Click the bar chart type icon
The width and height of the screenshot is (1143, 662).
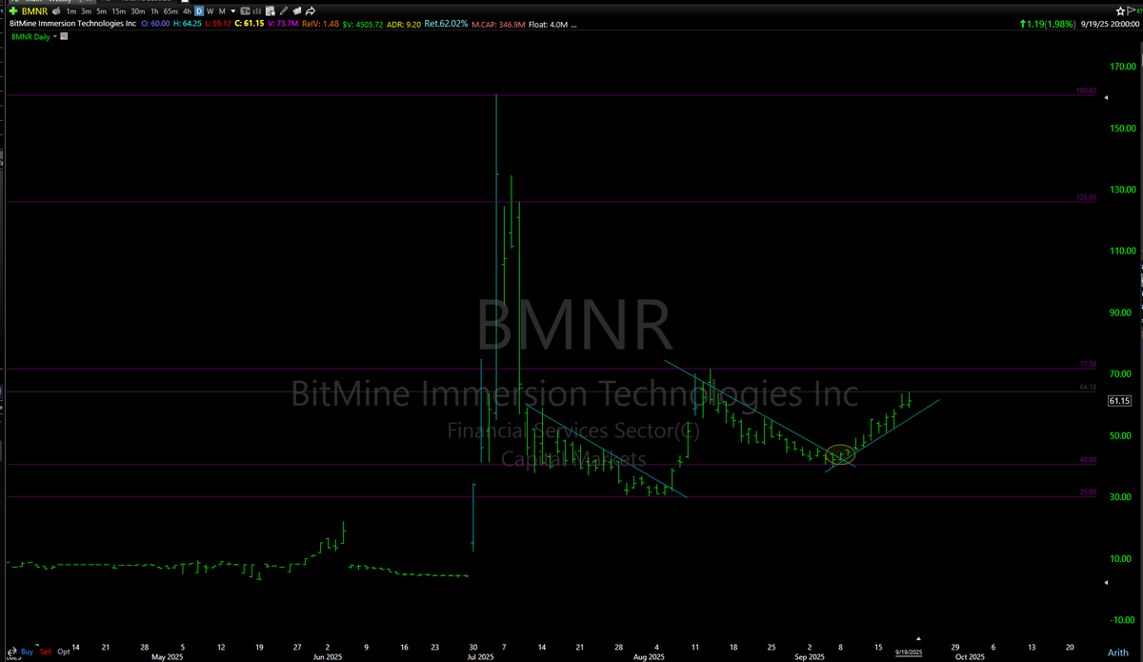[256, 11]
